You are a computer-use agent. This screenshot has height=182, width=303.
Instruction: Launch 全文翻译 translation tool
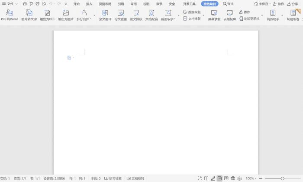click(105, 13)
